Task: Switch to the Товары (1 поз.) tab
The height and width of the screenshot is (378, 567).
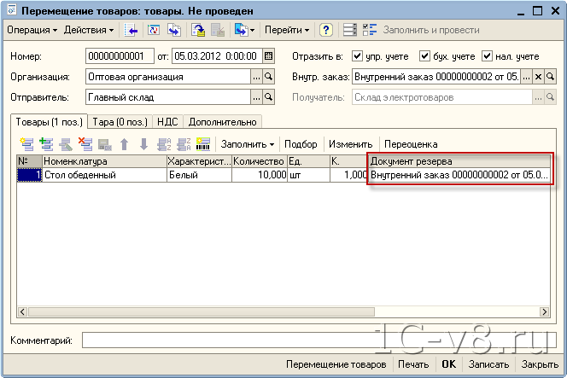Action: click(50, 122)
